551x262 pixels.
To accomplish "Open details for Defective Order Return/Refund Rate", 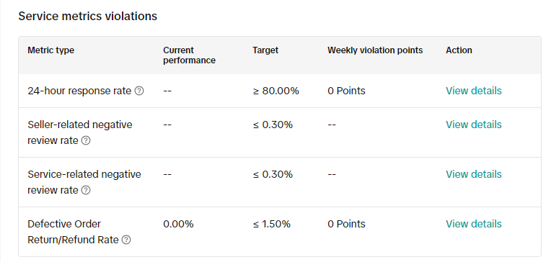I will (474, 224).
